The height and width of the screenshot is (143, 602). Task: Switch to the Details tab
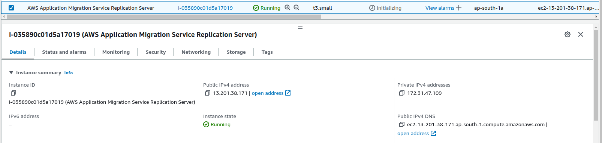click(18, 52)
